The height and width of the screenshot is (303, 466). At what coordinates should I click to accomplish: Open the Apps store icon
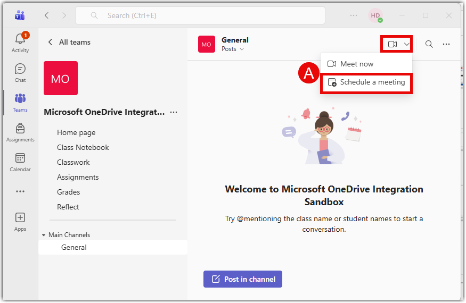click(x=20, y=222)
